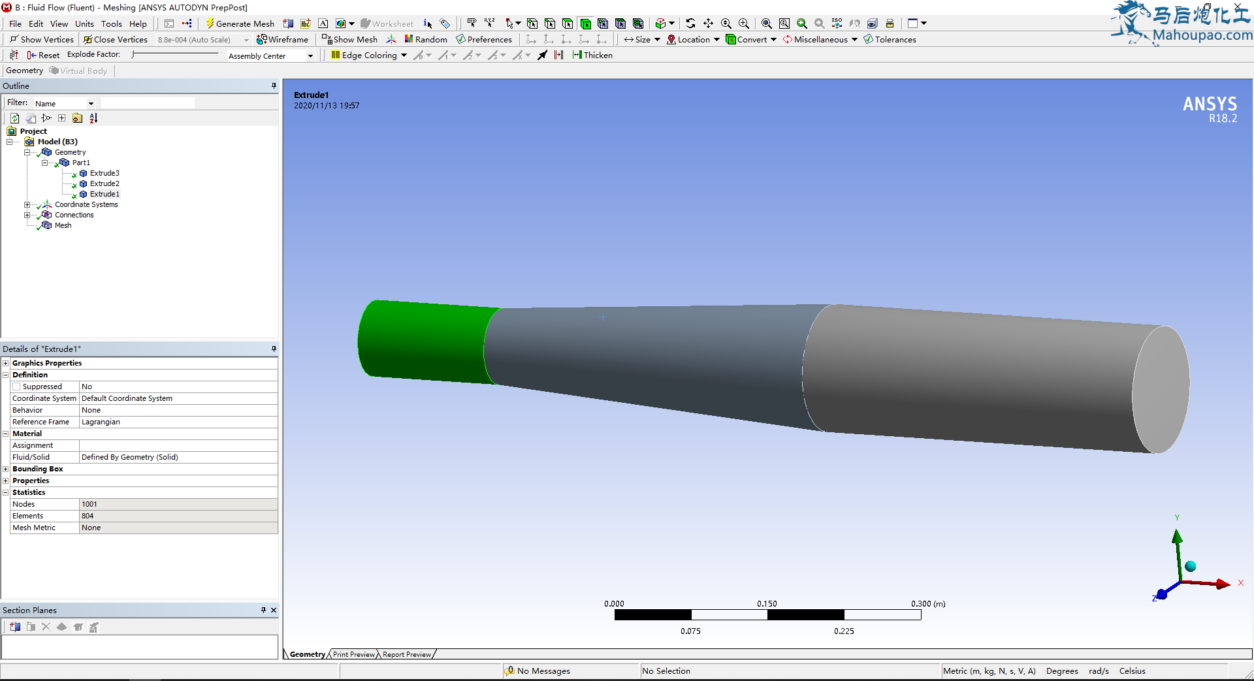Viewport: 1254px width, 681px height.
Task: Open the Assembly Center dropdown
Action: (x=310, y=56)
